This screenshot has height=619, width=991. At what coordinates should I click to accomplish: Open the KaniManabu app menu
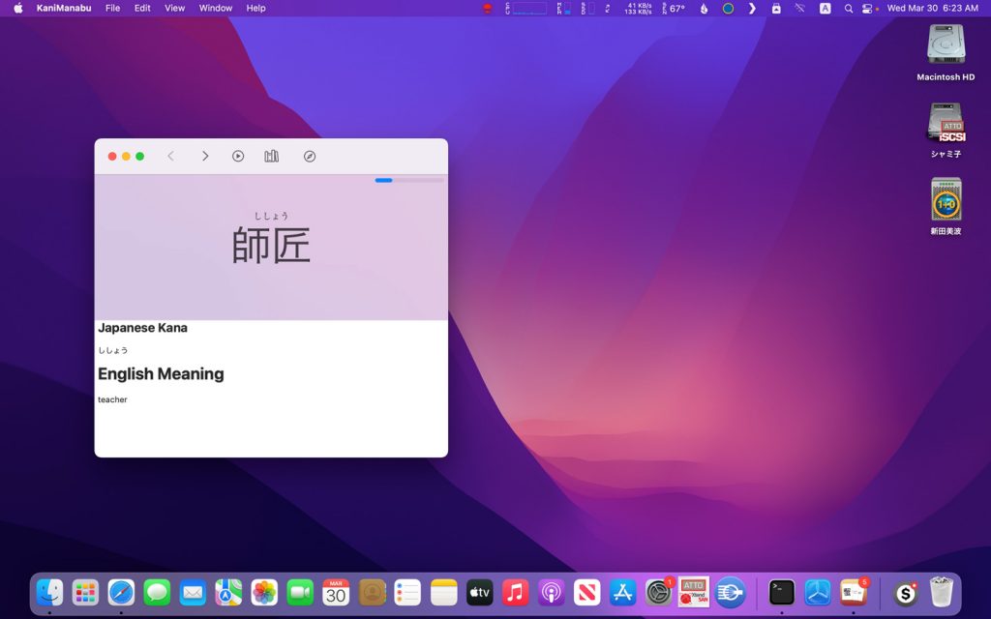64,8
